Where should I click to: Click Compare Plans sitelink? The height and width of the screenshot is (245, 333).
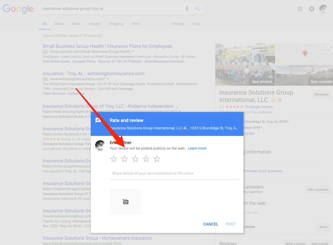pos(84,61)
